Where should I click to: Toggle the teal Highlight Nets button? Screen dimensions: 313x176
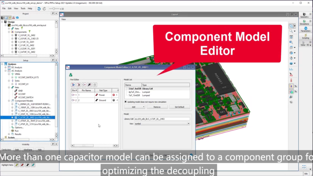tap(33, 165)
